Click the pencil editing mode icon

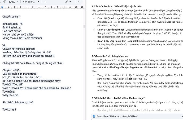[x=67, y=2]
